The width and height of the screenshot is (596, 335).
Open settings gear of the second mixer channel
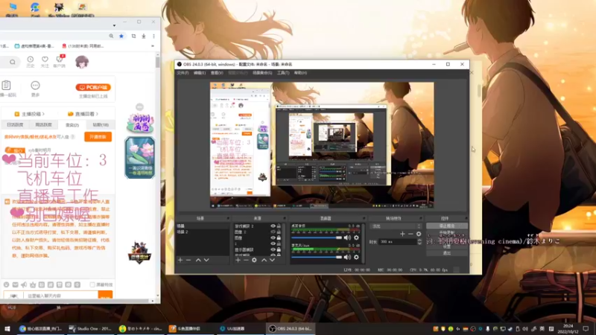coord(356,257)
